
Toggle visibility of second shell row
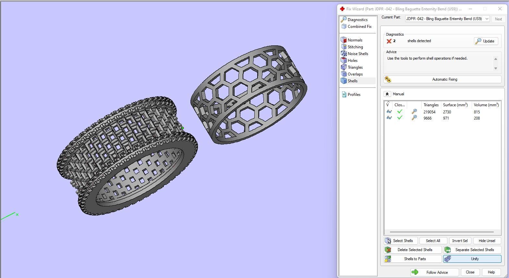[x=389, y=118]
